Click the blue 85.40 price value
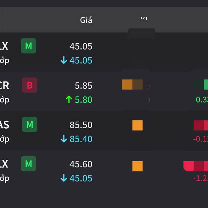Viewport: 208px width, 208px height. click(x=81, y=139)
